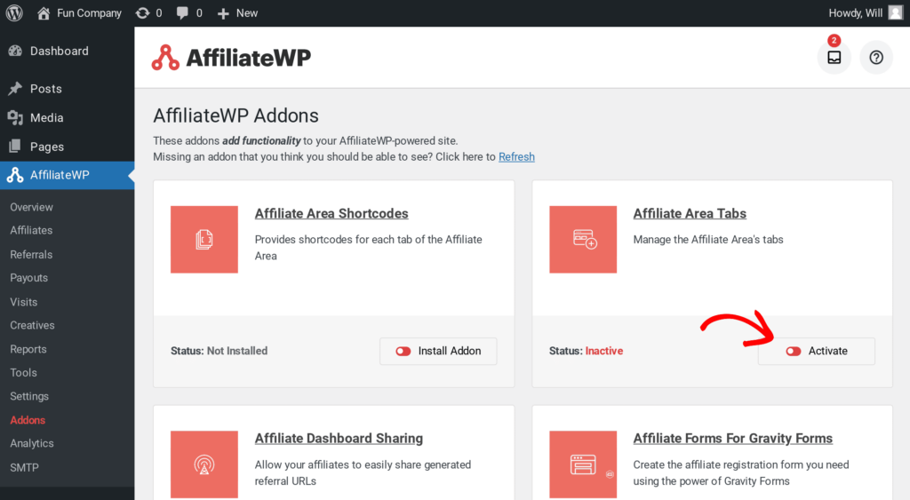
Task: Click the red notification count badge
Action: click(x=834, y=41)
